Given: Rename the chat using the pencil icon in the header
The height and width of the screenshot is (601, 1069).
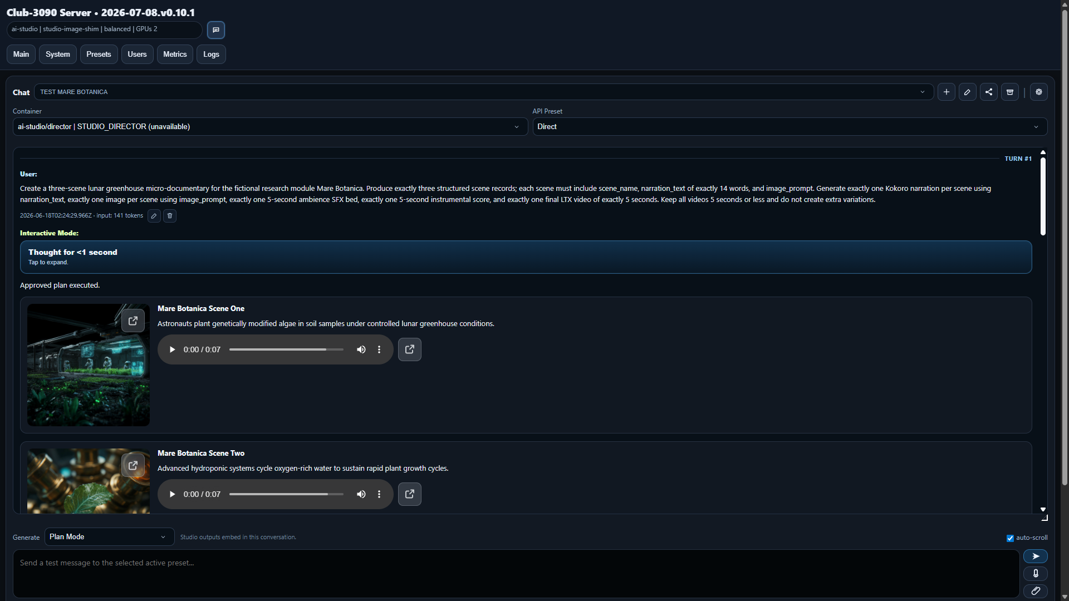Looking at the screenshot, I should tap(967, 92).
